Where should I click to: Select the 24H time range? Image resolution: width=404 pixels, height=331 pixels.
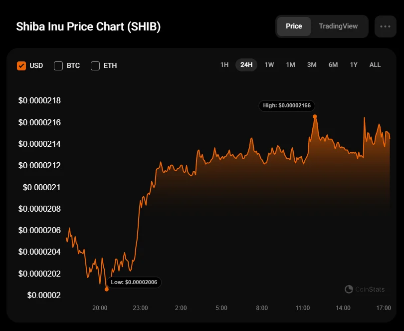point(246,65)
